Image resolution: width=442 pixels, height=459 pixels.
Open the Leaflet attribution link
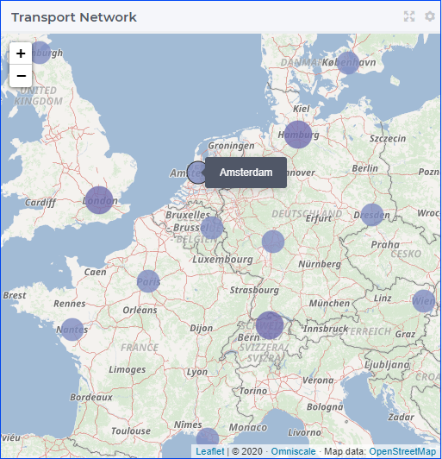pyautogui.click(x=209, y=451)
